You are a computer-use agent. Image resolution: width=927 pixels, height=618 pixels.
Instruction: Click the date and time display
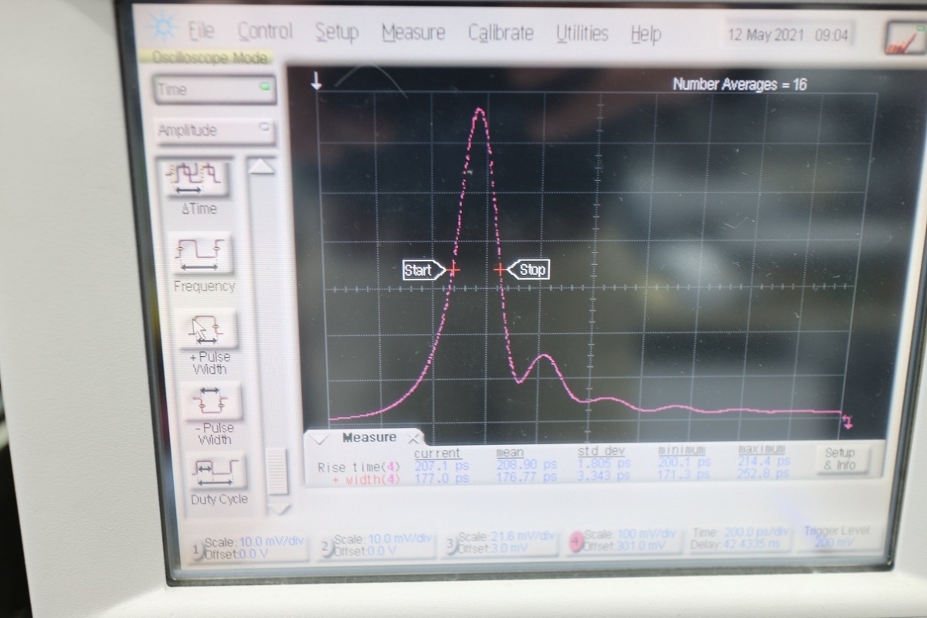[x=788, y=36]
